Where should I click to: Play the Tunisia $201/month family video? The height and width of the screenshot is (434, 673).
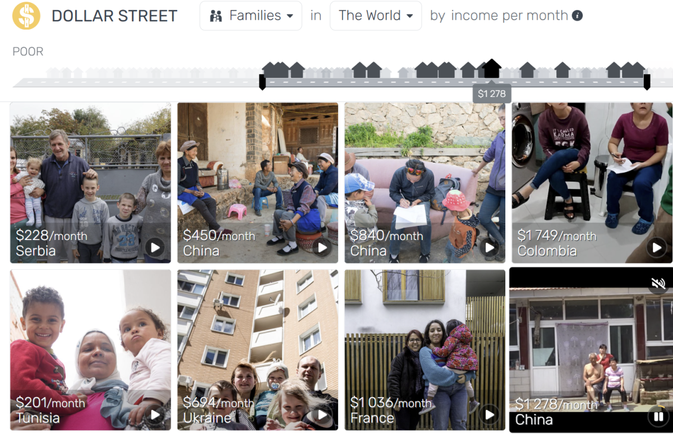[x=155, y=414]
